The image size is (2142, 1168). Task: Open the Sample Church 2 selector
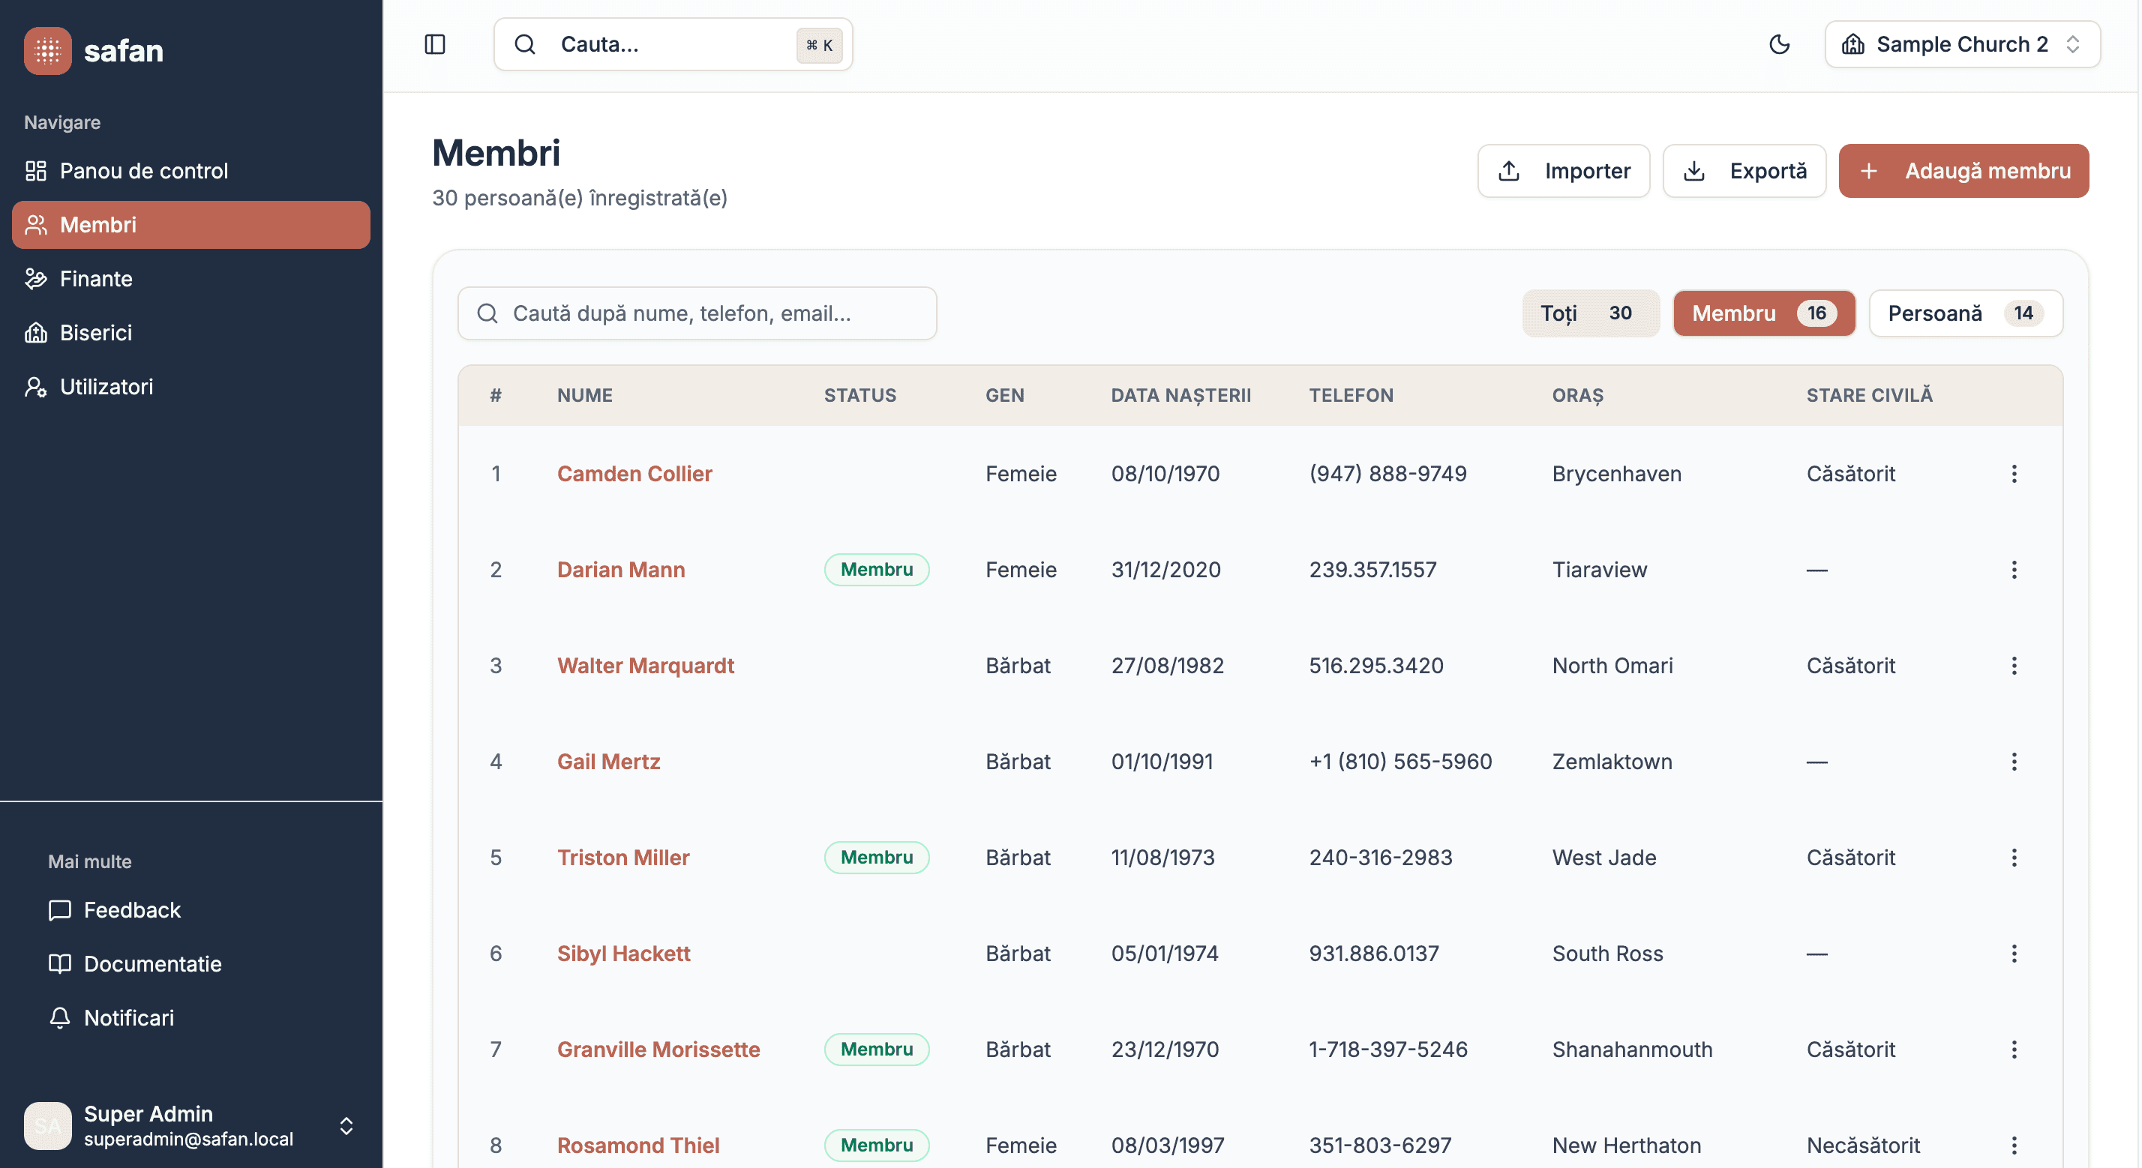[1961, 44]
